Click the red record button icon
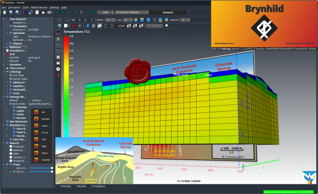This screenshot has width=318, height=194. 74,26
